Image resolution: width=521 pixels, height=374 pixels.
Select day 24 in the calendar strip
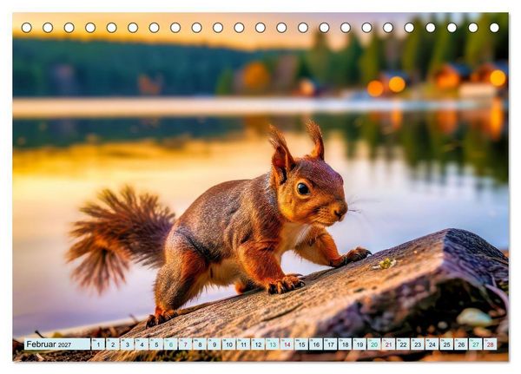click(x=432, y=344)
